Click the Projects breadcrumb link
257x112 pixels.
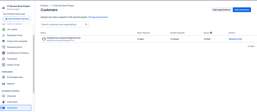point(45,6)
